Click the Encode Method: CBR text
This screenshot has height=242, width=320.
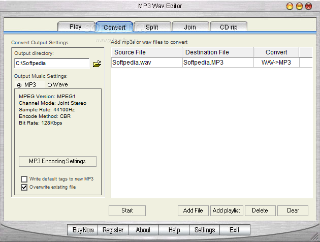[45, 116]
